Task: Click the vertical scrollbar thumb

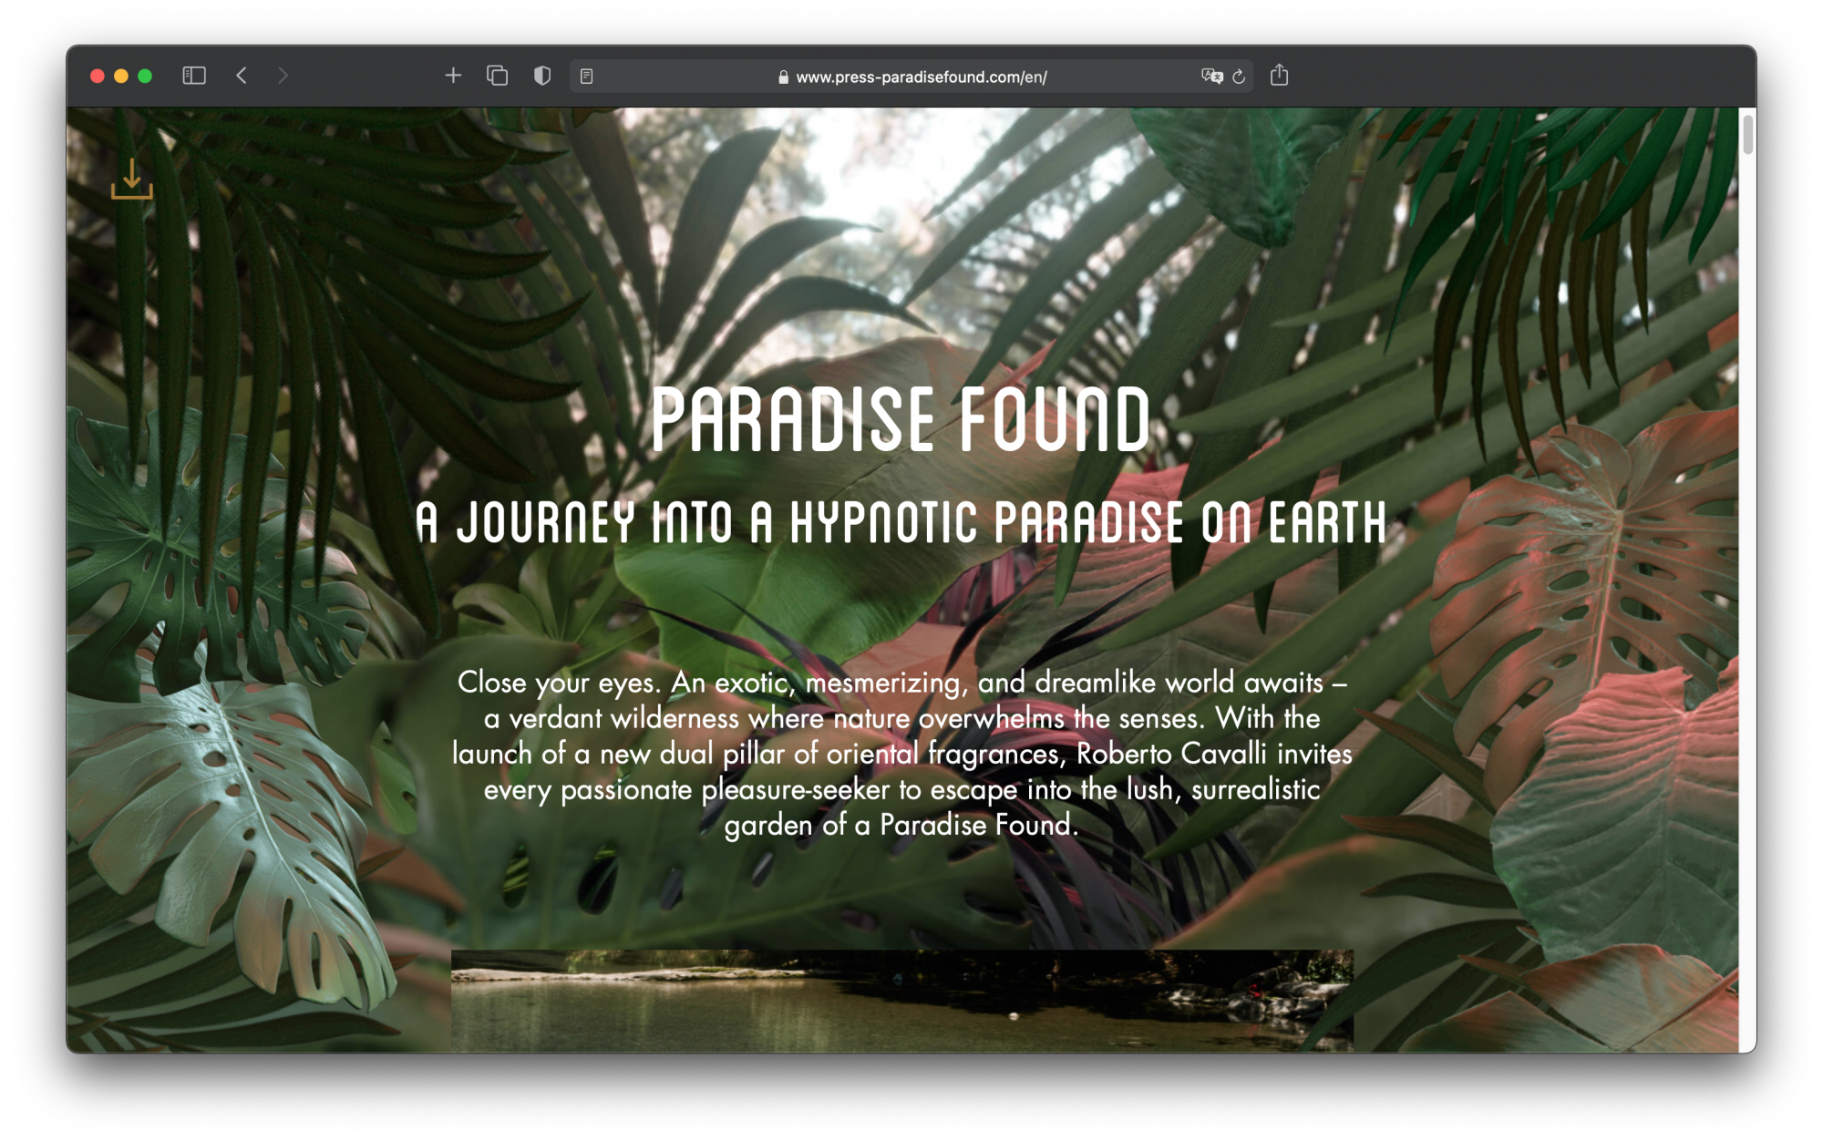Action: [1746, 135]
